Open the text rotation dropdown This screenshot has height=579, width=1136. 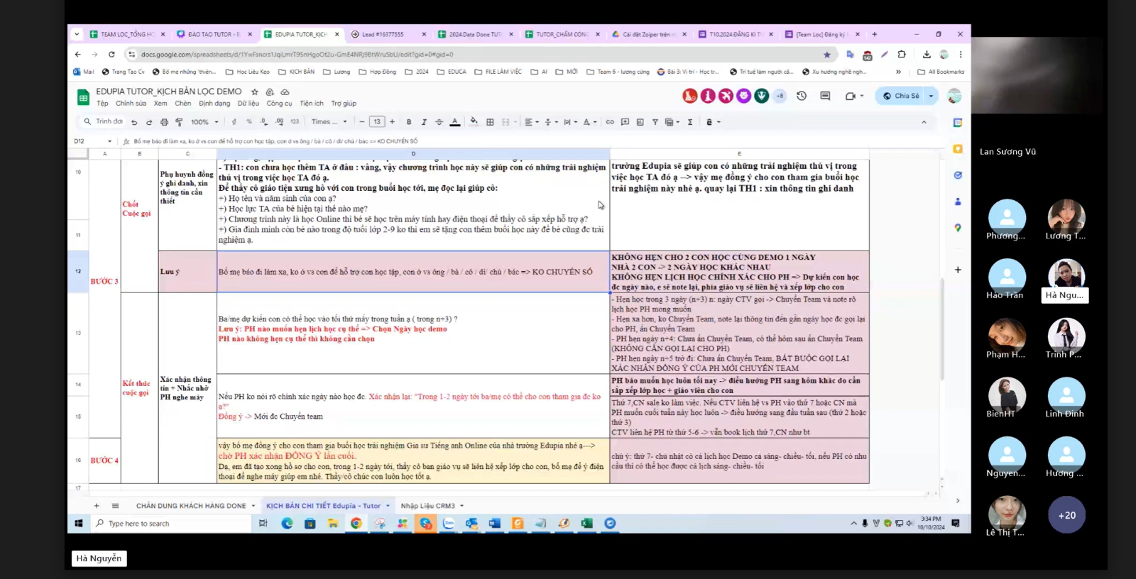click(590, 122)
